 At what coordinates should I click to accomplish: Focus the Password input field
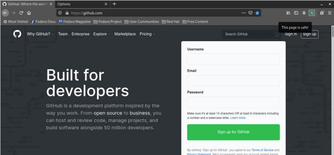pos(233,102)
